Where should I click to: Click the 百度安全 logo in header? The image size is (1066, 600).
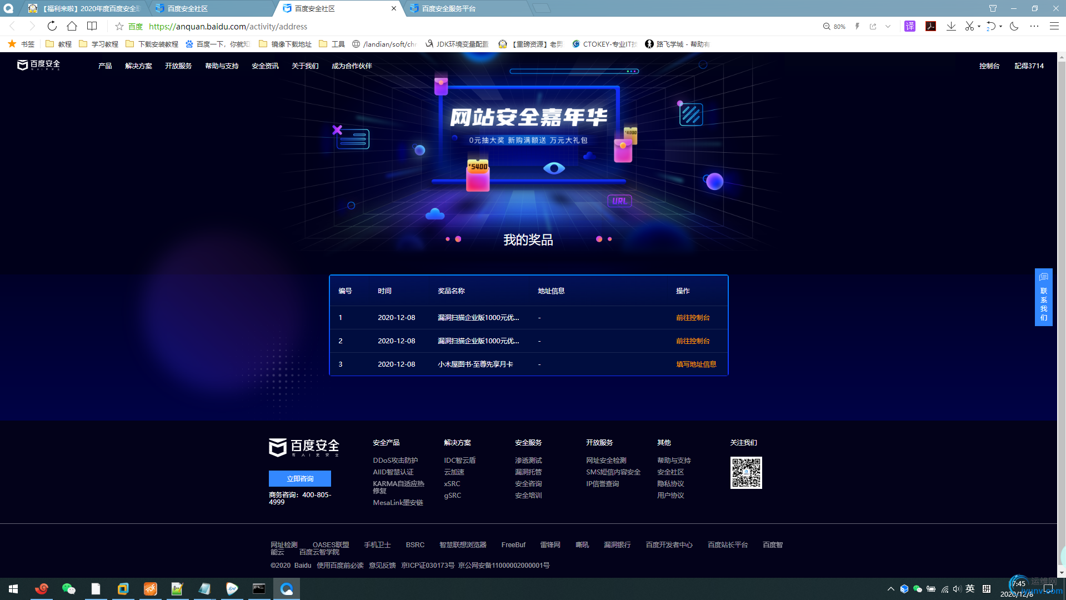click(38, 65)
